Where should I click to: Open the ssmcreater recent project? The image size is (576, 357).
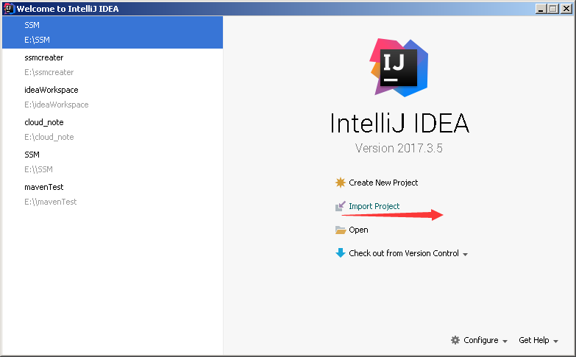click(x=113, y=65)
